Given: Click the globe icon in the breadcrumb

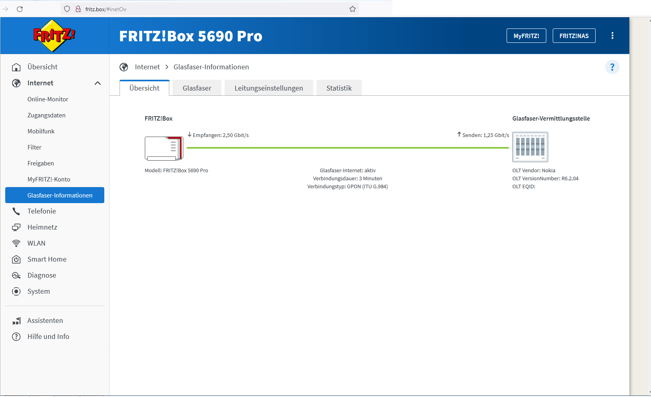Looking at the screenshot, I should (124, 67).
